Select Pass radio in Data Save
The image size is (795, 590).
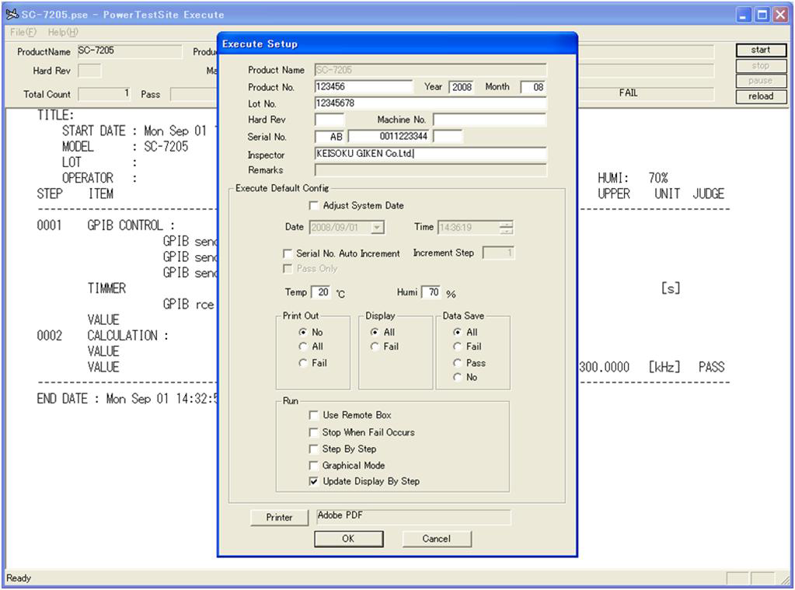tap(458, 364)
